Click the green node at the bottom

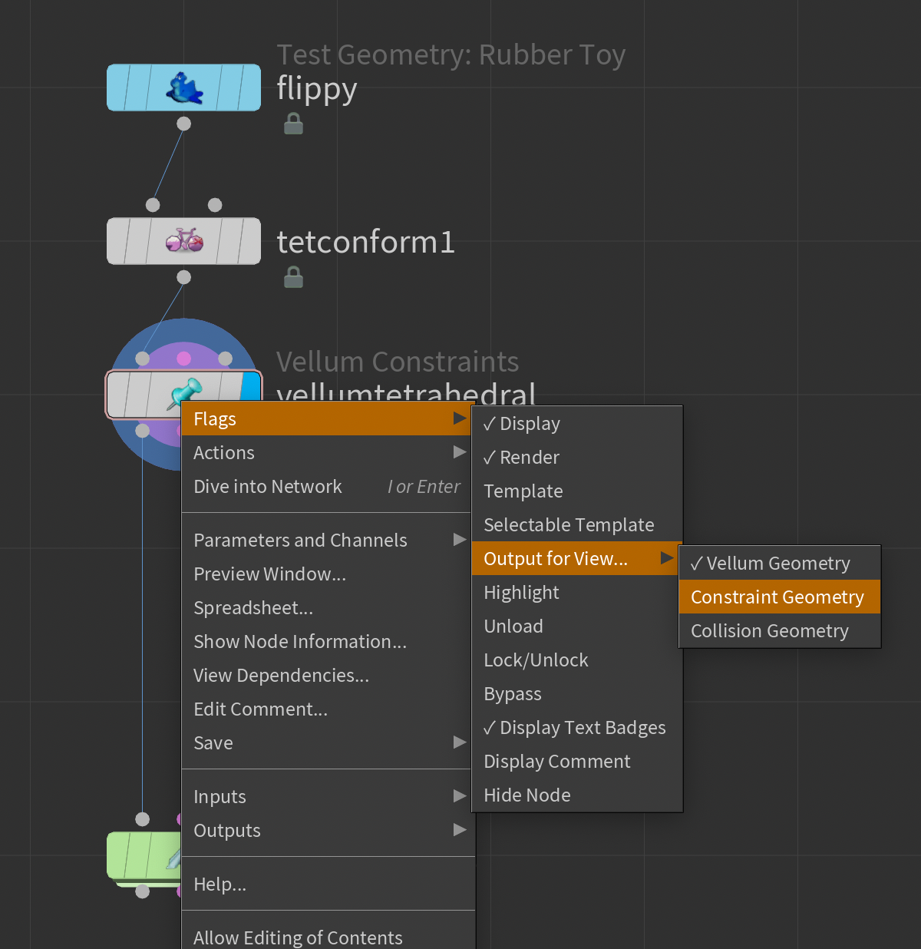pos(144,855)
